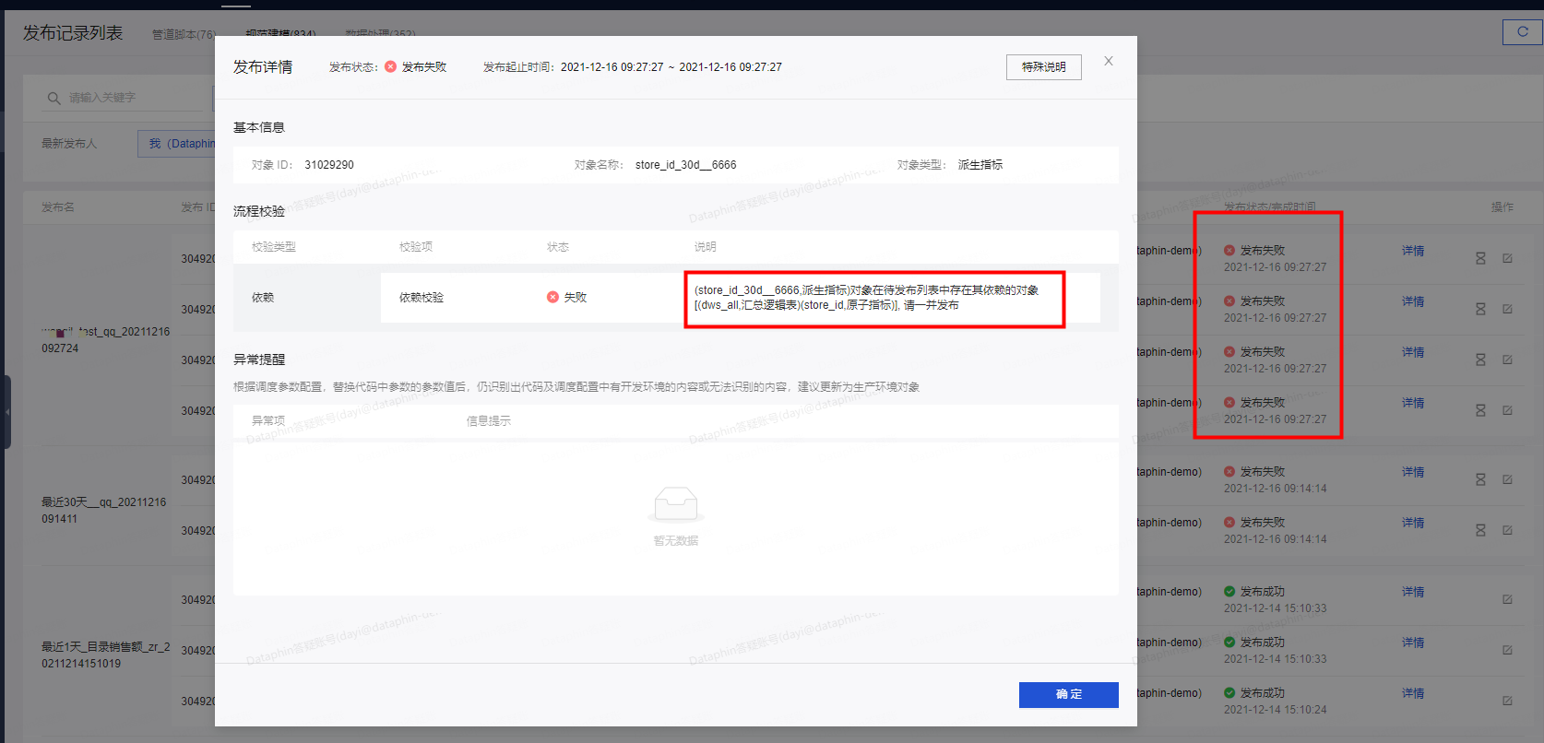Viewport: 1544px width, 743px height.
Task: Open 详情 link for first 09:27:27 record
Action: click(x=1412, y=251)
